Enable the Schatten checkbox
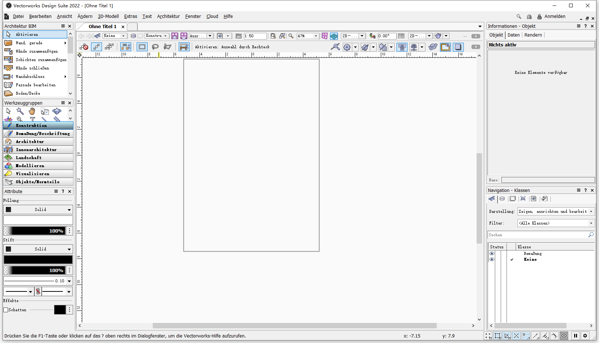Image resolution: width=599 pixels, height=343 pixels. click(x=6, y=310)
